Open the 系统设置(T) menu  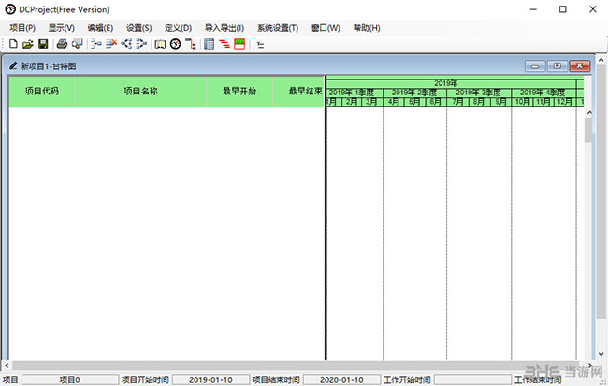pyautogui.click(x=278, y=28)
